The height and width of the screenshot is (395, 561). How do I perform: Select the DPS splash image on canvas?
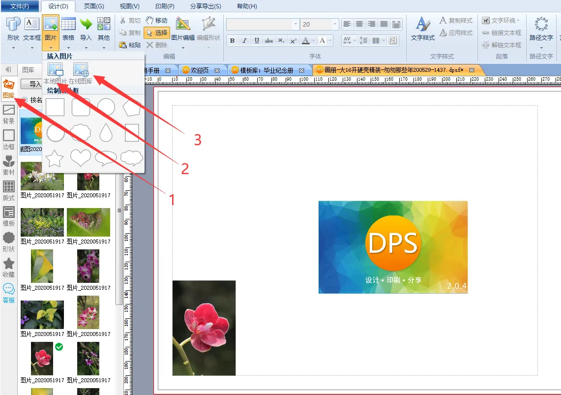pyautogui.click(x=393, y=247)
